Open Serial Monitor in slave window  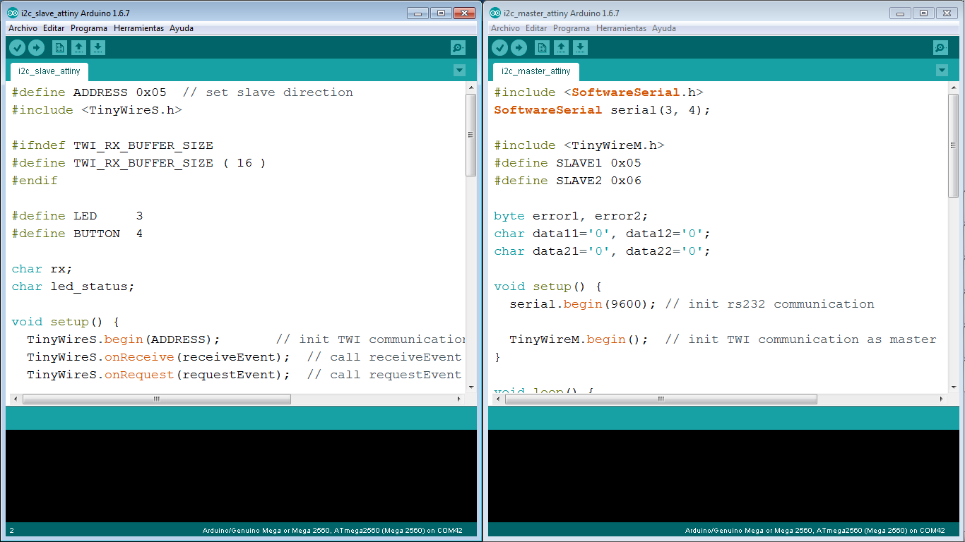(x=458, y=47)
